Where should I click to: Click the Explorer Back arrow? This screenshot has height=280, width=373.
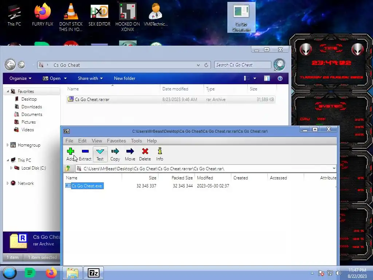click(x=10, y=65)
